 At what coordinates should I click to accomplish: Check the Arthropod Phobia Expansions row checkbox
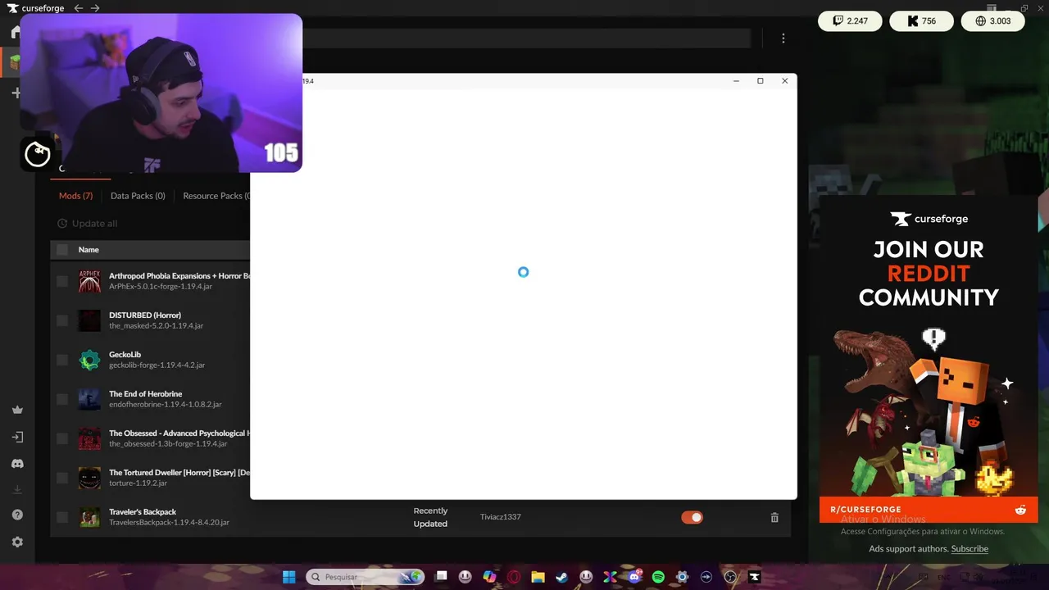(62, 281)
